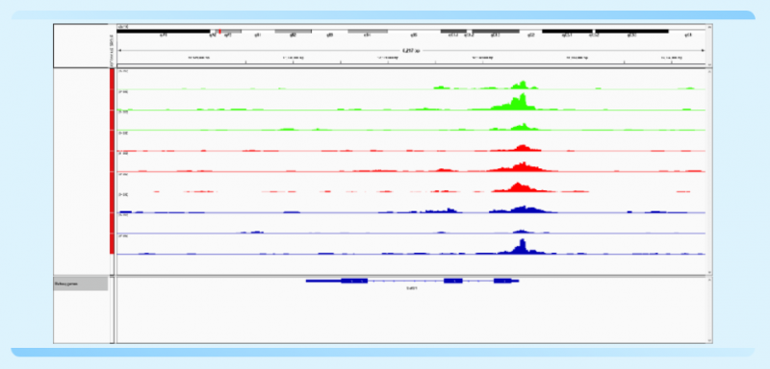Click the red position marker on chromosome ideogram
770x369 pixels.
tap(220, 32)
